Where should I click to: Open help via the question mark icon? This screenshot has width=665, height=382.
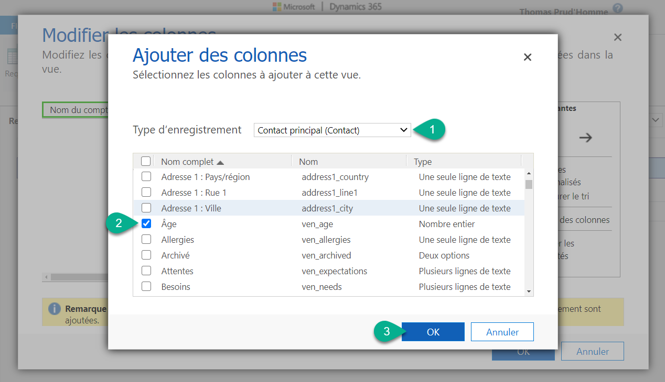pyautogui.click(x=617, y=9)
